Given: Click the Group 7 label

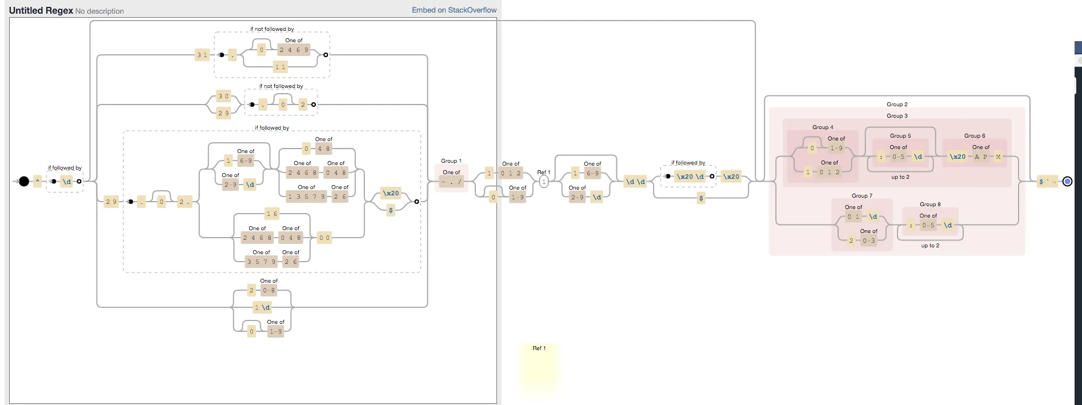Looking at the screenshot, I should (x=861, y=195).
